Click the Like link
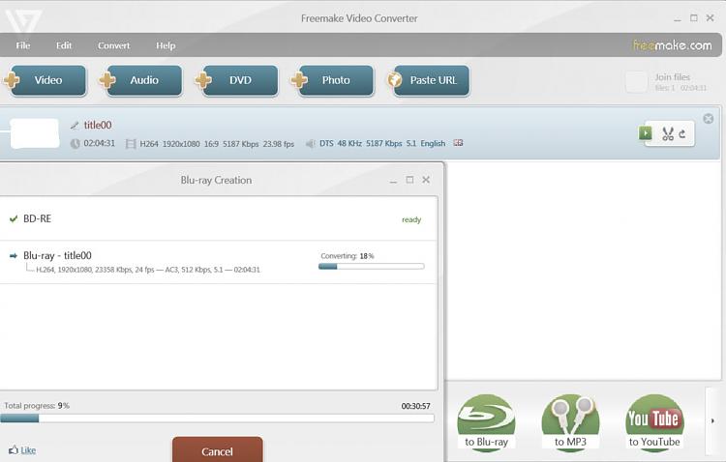 [x=28, y=450]
